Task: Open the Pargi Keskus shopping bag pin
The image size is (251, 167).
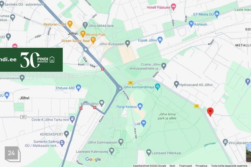Action: 140,106
